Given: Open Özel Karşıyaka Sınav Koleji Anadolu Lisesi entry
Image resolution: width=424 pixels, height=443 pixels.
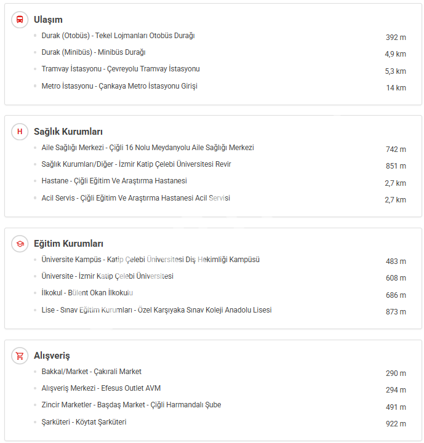Looking at the screenshot, I should pos(156,310).
